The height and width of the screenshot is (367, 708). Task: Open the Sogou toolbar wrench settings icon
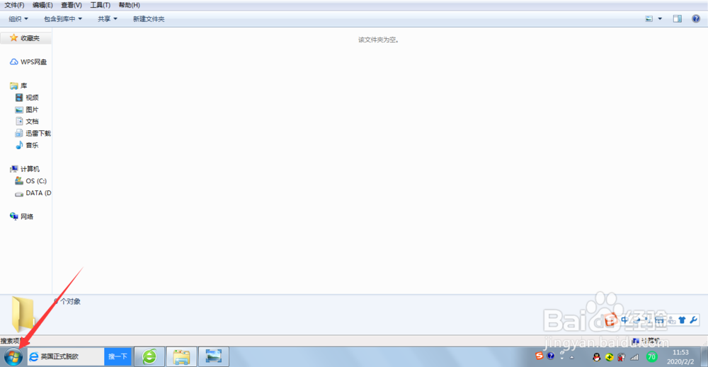[x=694, y=320]
